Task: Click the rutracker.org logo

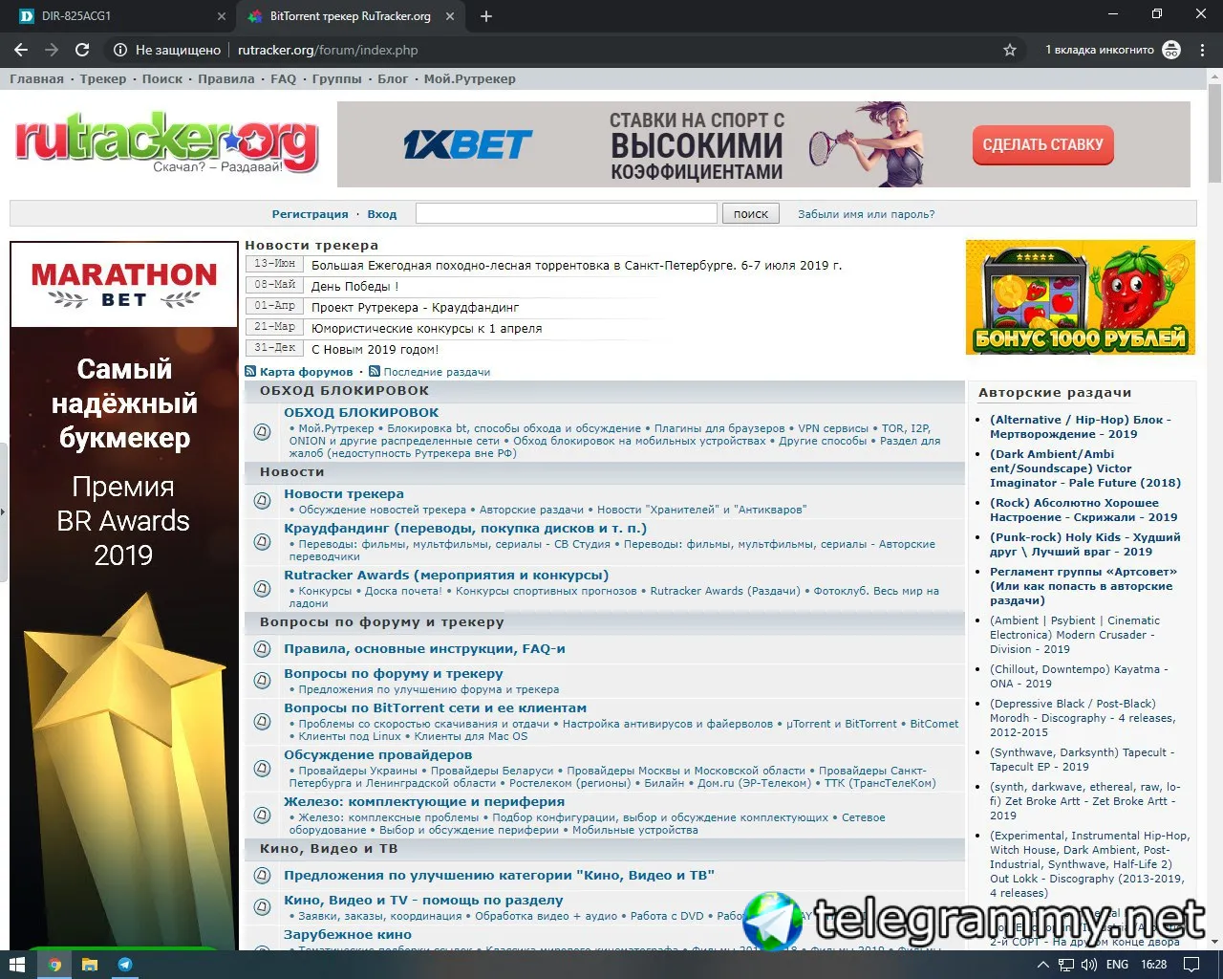Action: click(166, 144)
